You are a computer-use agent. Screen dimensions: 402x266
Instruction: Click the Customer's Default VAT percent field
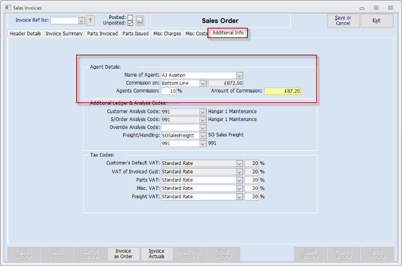coord(251,163)
